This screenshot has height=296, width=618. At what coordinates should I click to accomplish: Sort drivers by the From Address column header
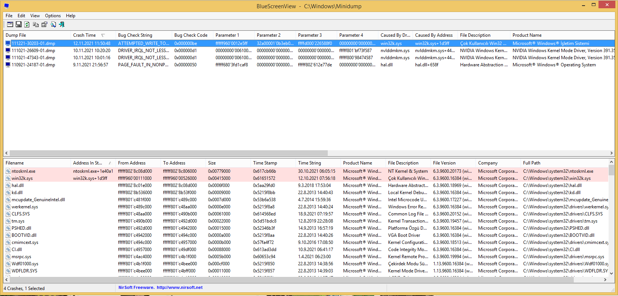tap(138, 163)
